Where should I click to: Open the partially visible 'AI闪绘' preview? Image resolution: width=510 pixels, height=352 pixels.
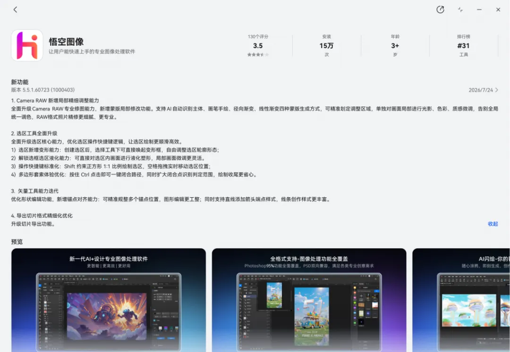pos(461,300)
